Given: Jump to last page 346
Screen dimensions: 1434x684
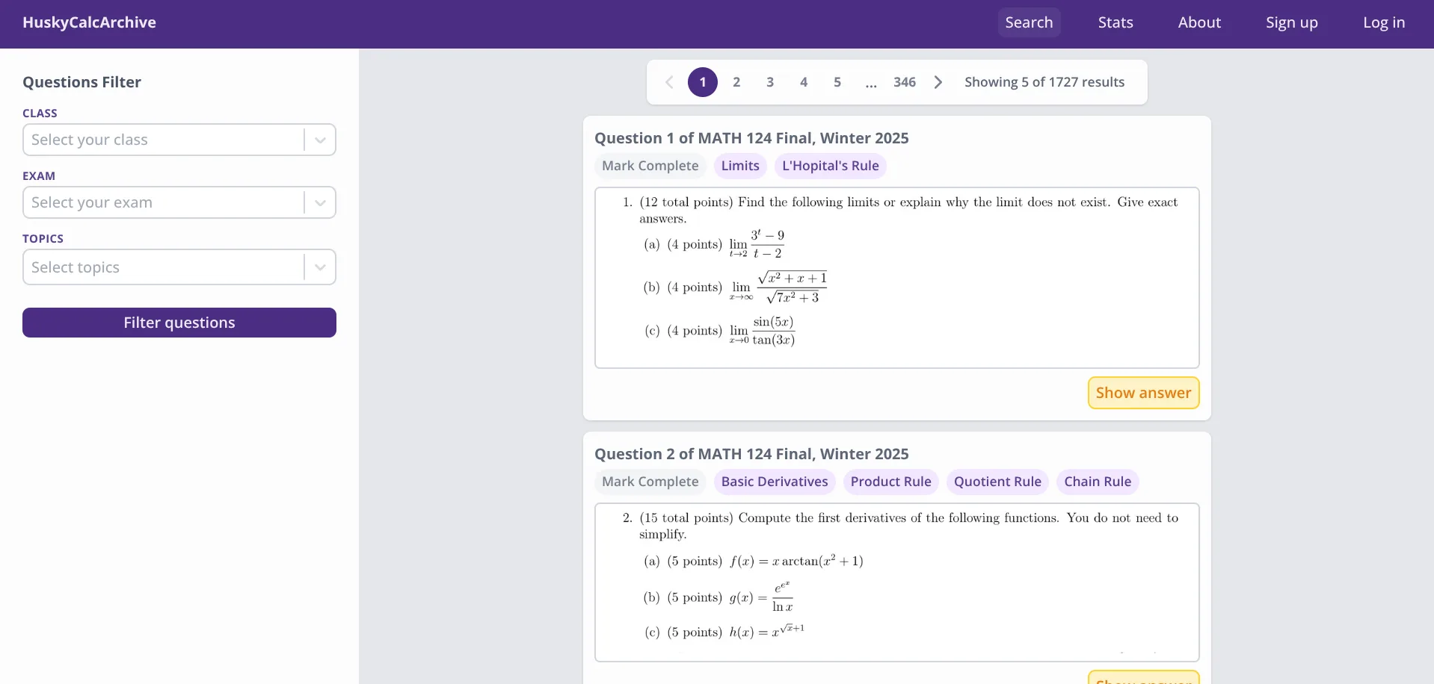Looking at the screenshot, I should (x=905, y=82).
